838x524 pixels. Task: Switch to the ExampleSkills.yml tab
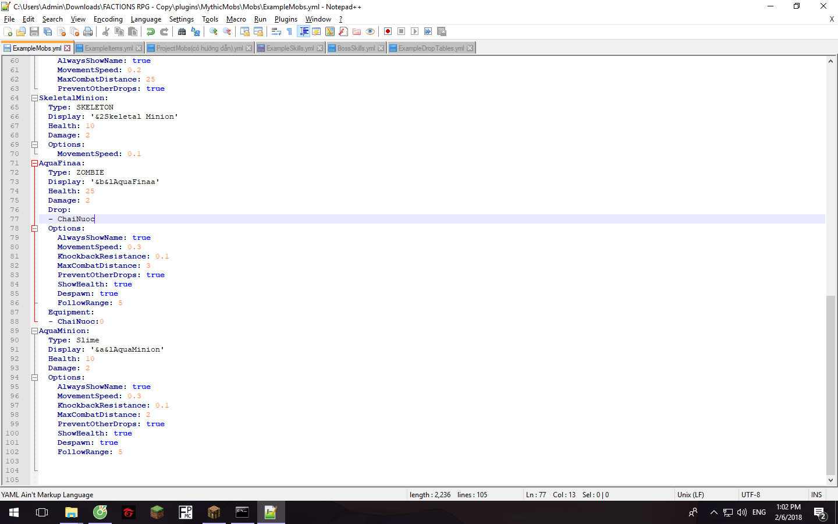(x=290, y=48)
